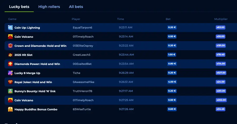Screen dimensions: 237x124
Task: Click the Lucky 8 Merge Up game icon
Action: tap(10, 73)
